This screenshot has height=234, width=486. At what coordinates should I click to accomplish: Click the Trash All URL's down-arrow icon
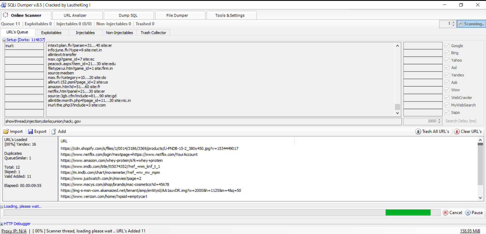418,132
